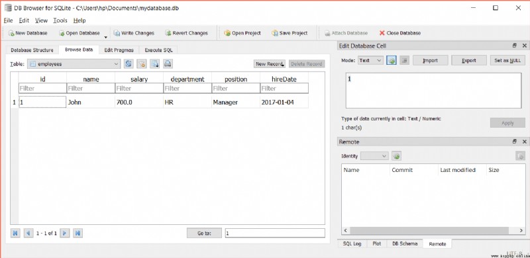The height and width of the screenshot is (258, 530).
Task: Click the Filter field under hireDate column
Action: click(x=284, y=89)
